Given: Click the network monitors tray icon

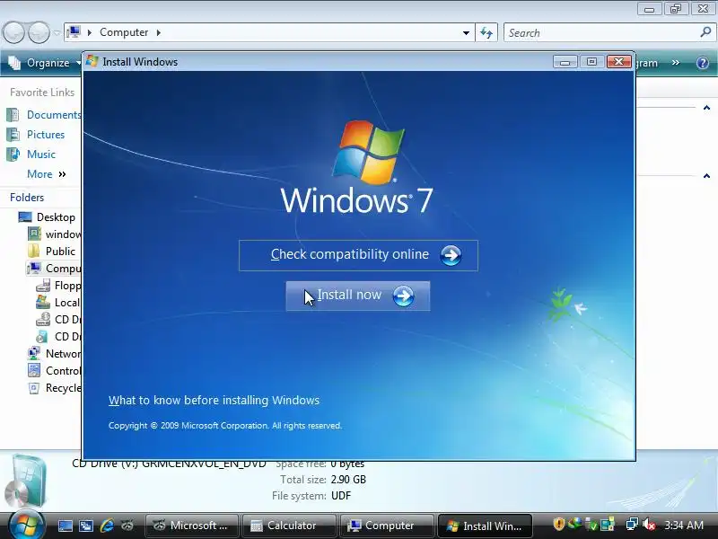Looking at the screenshot, I should tap(632, 524).
